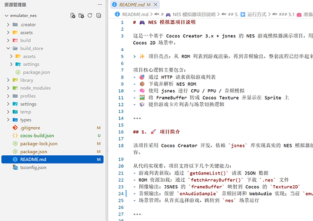Collapse the build_store folder chevron
Image resolution: width=313 pixels, height=221 pixels.
(8, 48)
